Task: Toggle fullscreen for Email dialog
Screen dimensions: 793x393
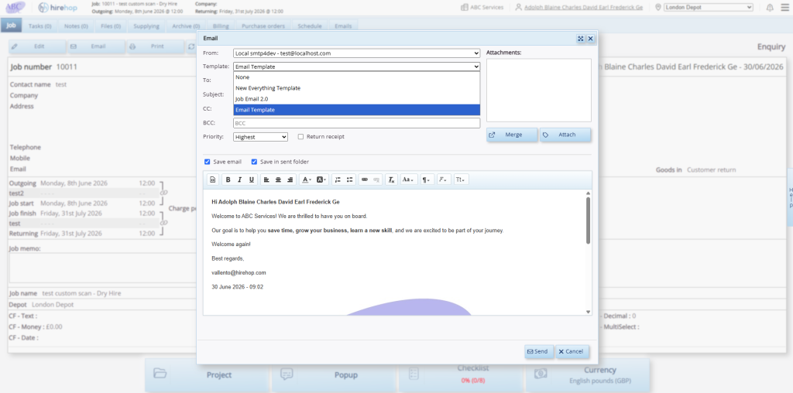Action: click(x=581, y=39)
